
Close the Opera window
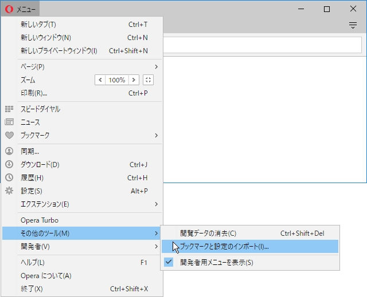(x=353, y=9)
